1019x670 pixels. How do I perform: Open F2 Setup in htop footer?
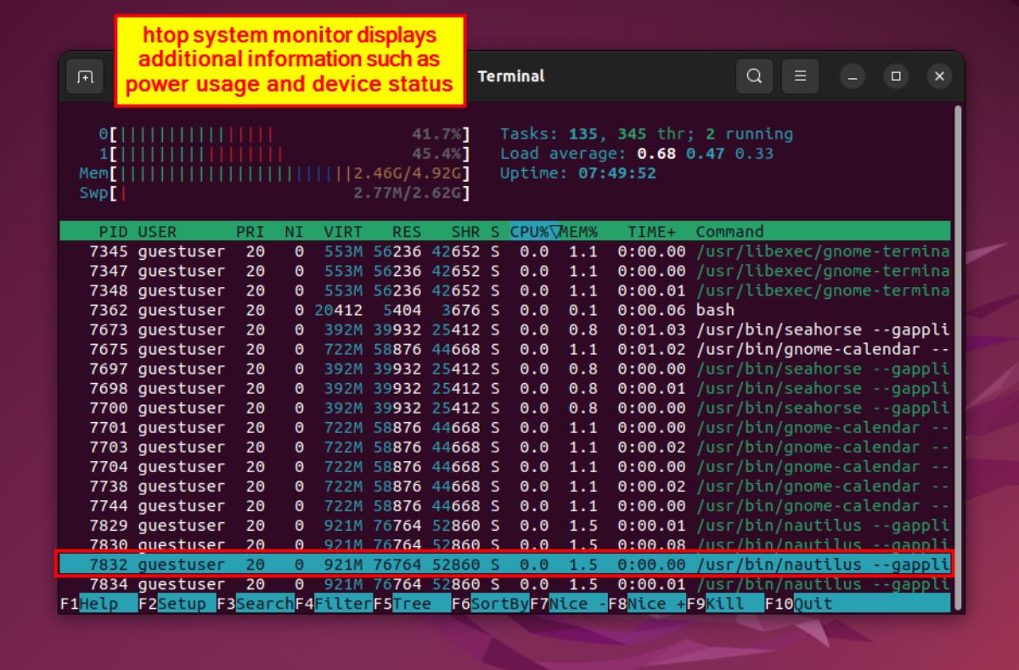[x=177, y=604]
